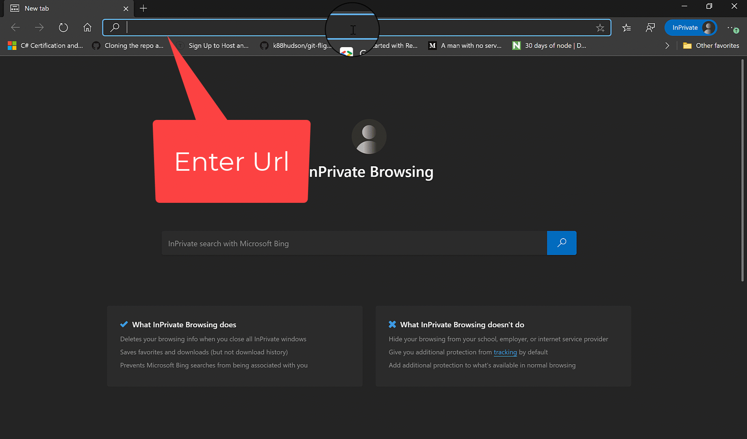Click 'Deletes your browsing info' line
This screenshot has height=439, width=747.
click(x=213, y=339)
